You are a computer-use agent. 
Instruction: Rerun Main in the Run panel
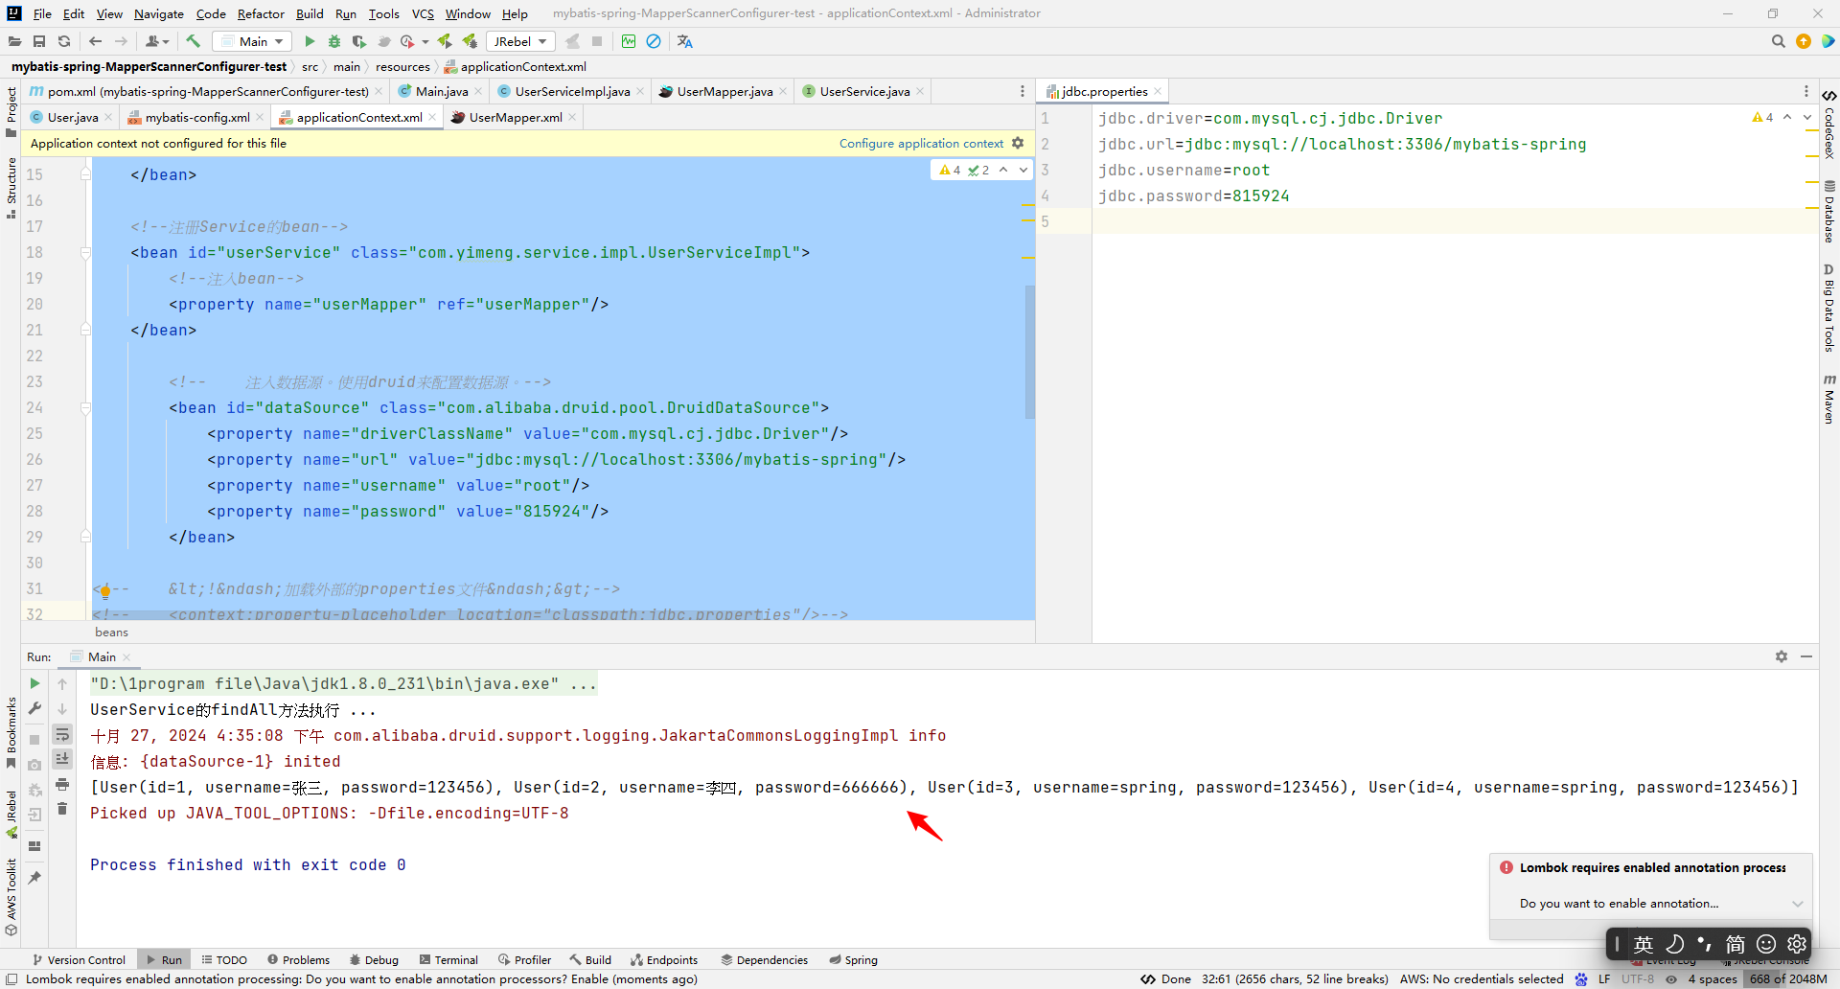[34, 683]
